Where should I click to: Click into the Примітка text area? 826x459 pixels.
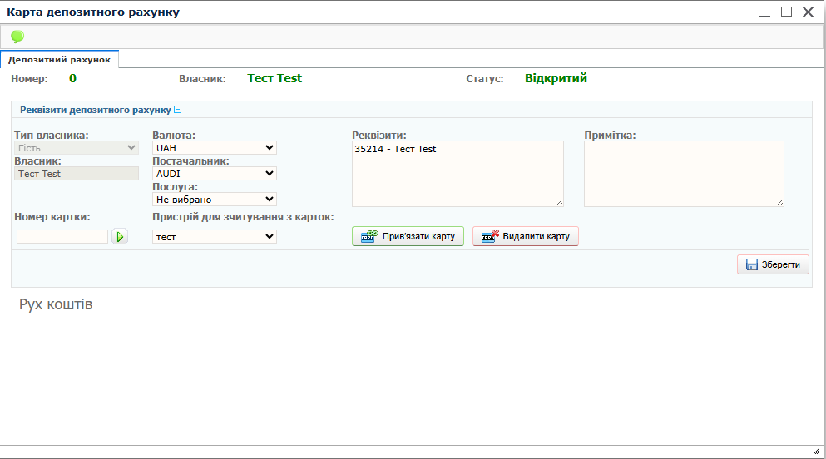coord(684,174)
